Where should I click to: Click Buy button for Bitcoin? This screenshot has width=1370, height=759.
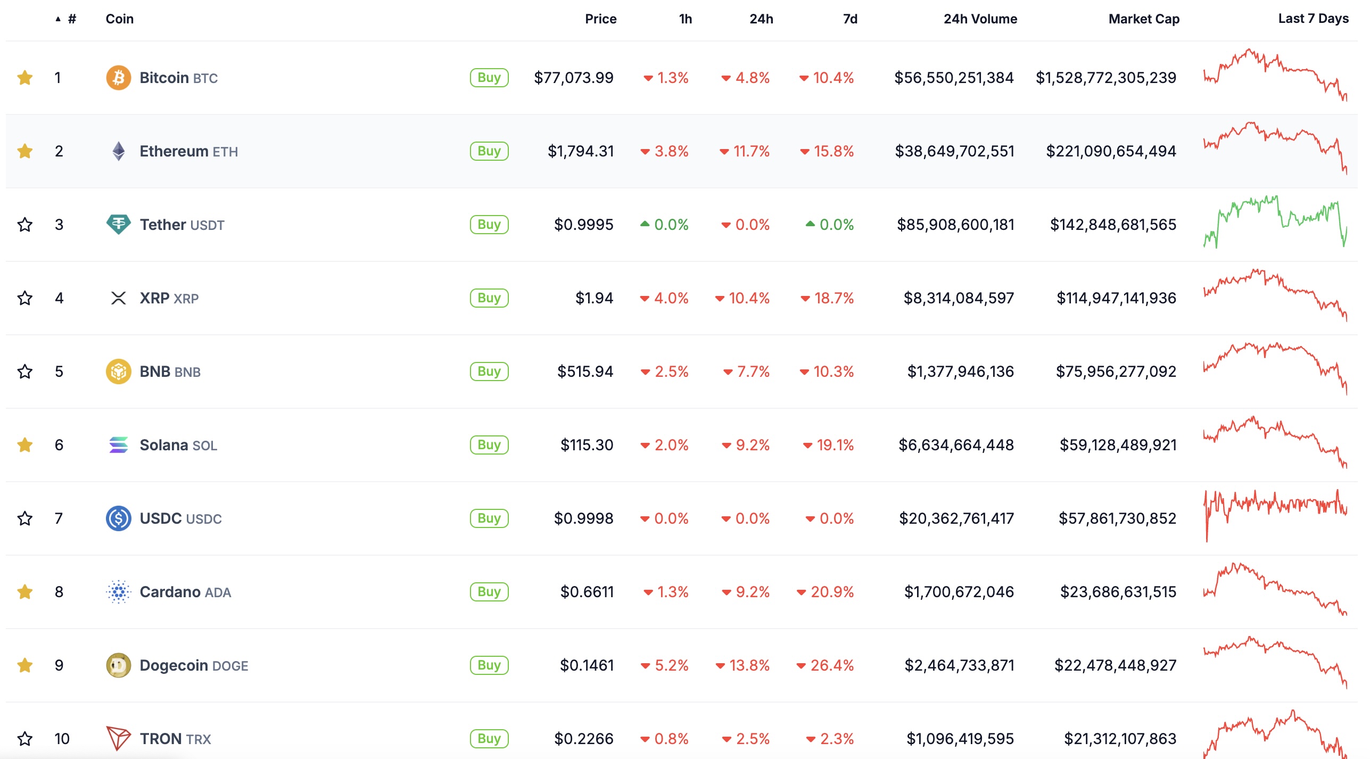(x=489, y=78)
